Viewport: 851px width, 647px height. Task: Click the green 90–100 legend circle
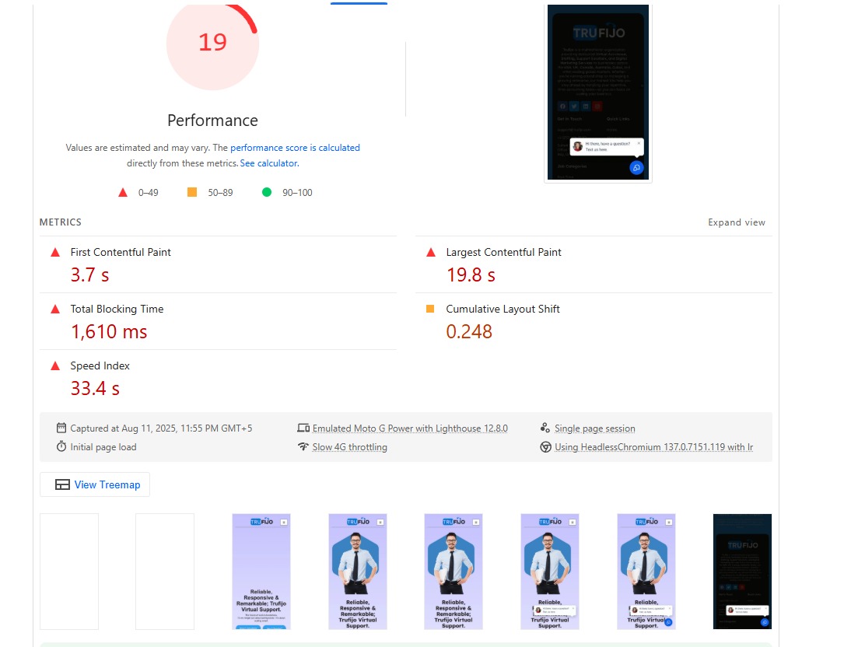tap(267, 192)
